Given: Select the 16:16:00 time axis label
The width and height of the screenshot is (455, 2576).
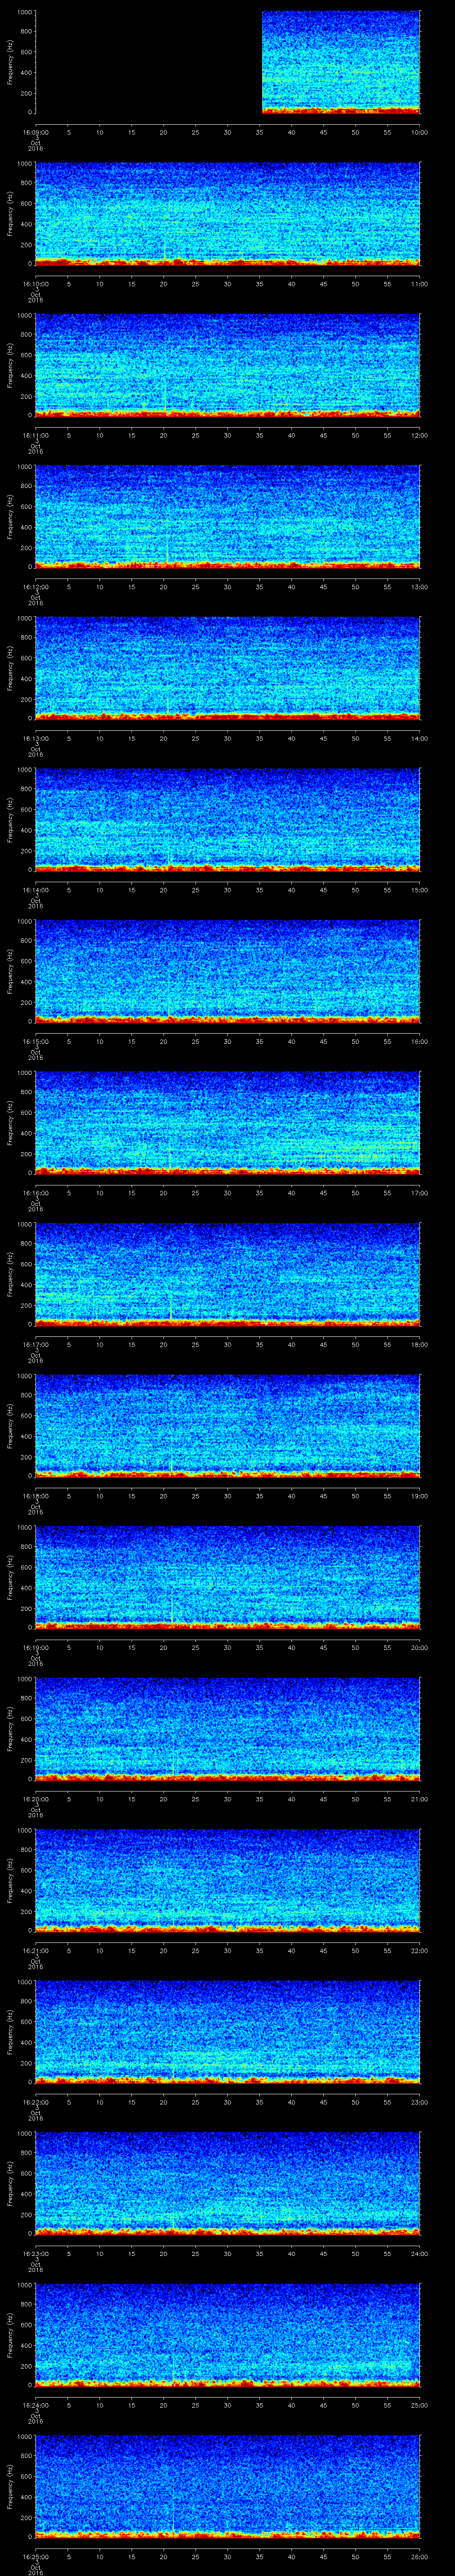Looking at the screenshot, I should 35,1193.
